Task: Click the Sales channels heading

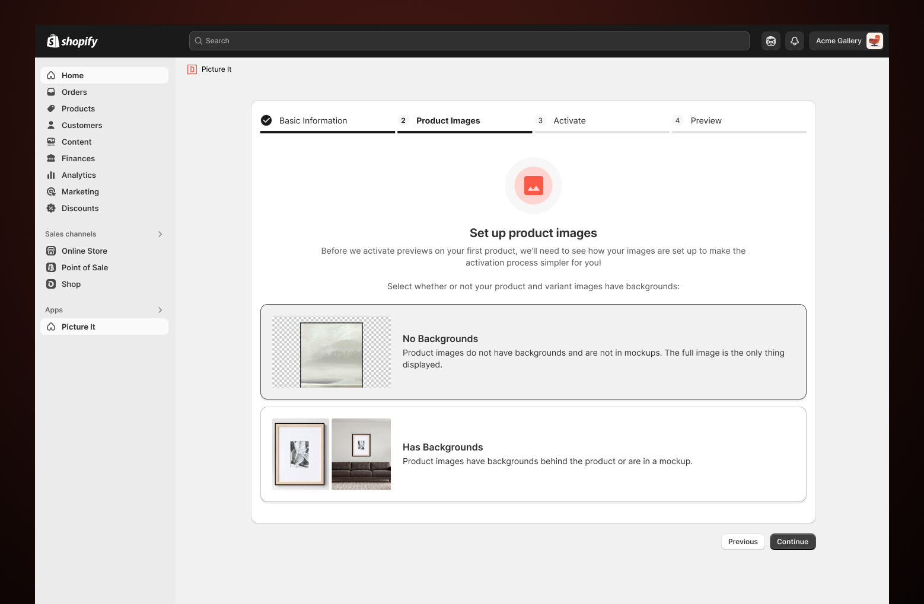Action: click(71, 234)
